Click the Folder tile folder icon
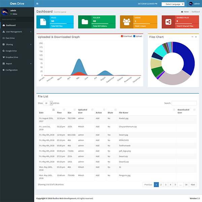 (85, 22)
